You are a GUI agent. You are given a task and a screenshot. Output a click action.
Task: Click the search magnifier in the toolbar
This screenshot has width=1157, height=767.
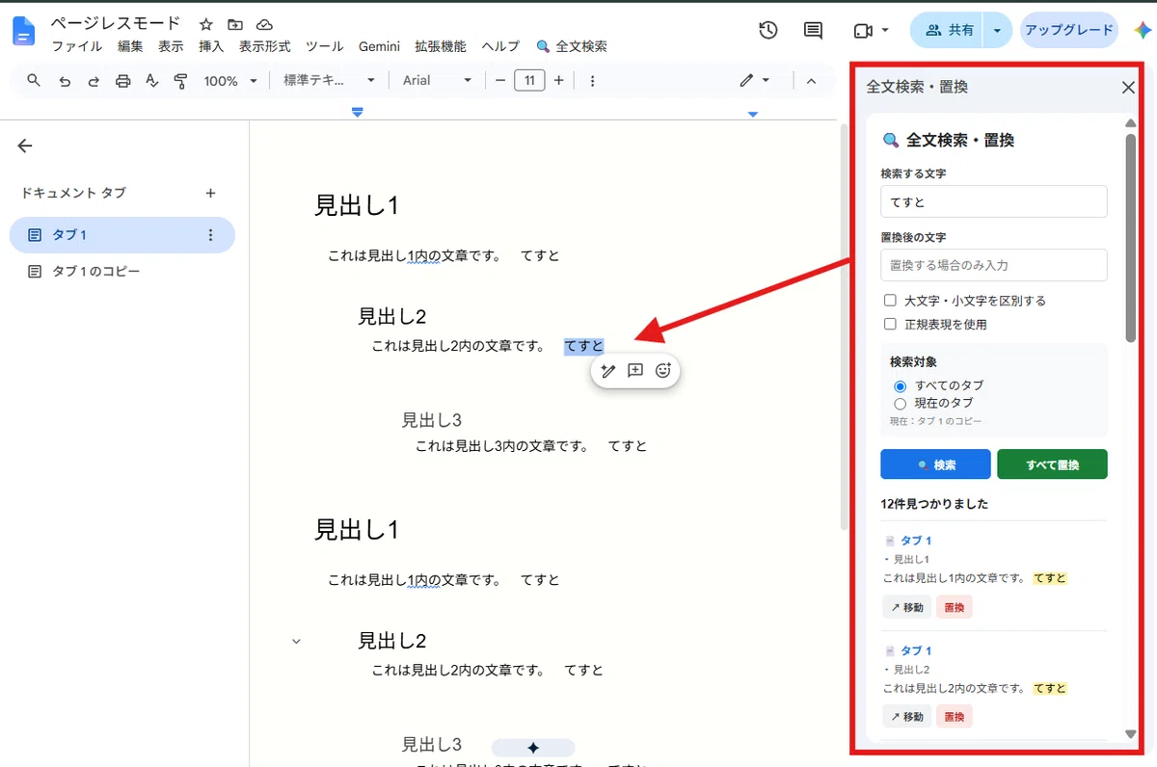pyautogui.click(x=34, y=81)
